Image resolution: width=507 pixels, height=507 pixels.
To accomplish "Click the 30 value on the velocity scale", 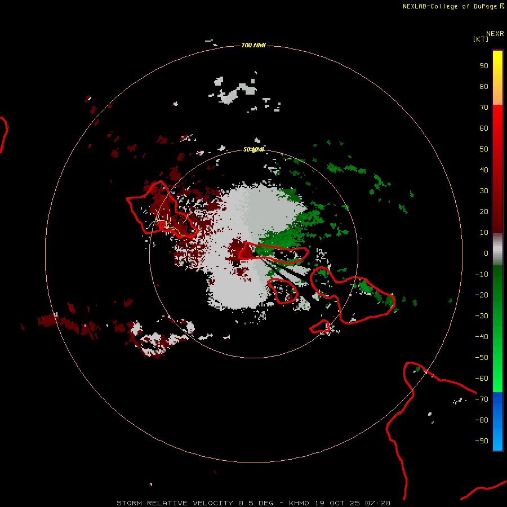I will pyautogui.click(x=484, y=191).
